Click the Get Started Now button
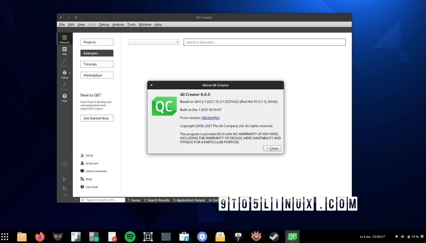This screenshot has width=426, height=243. pyautogui.click(x=97, y=118)
